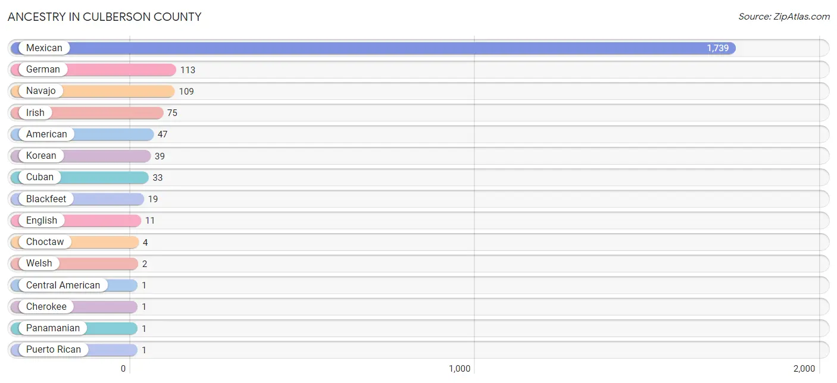
Task: Select the Central American label
Action: (x=63, y=285)
